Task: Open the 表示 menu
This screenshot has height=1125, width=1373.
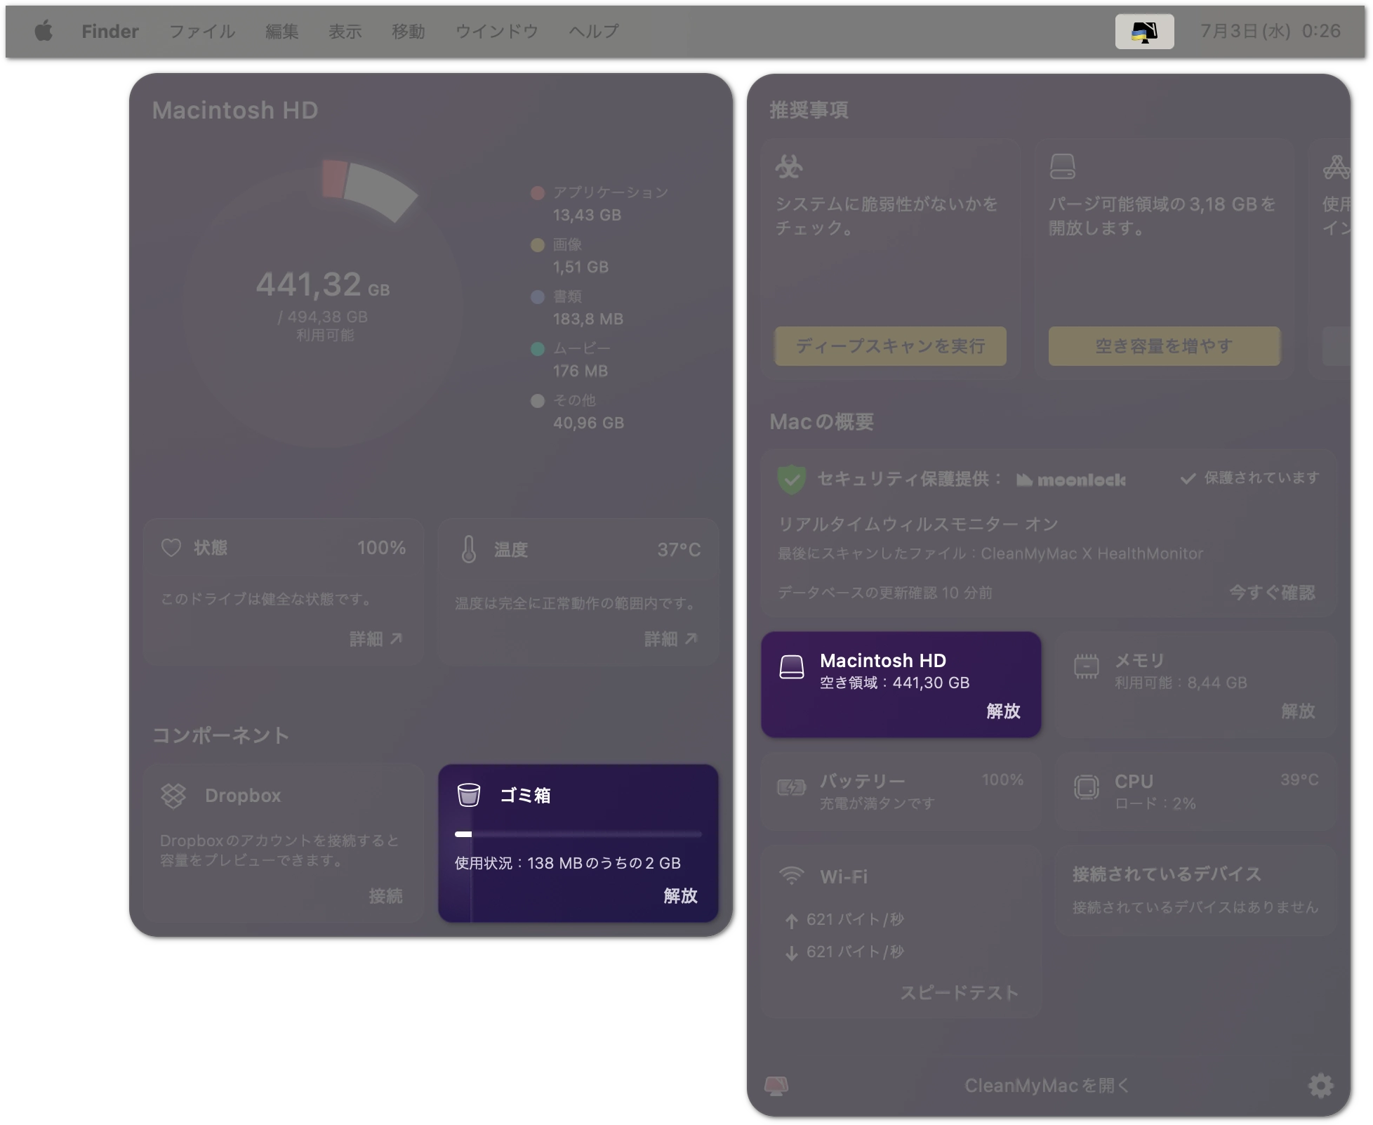Action: (x=345, y=32)
